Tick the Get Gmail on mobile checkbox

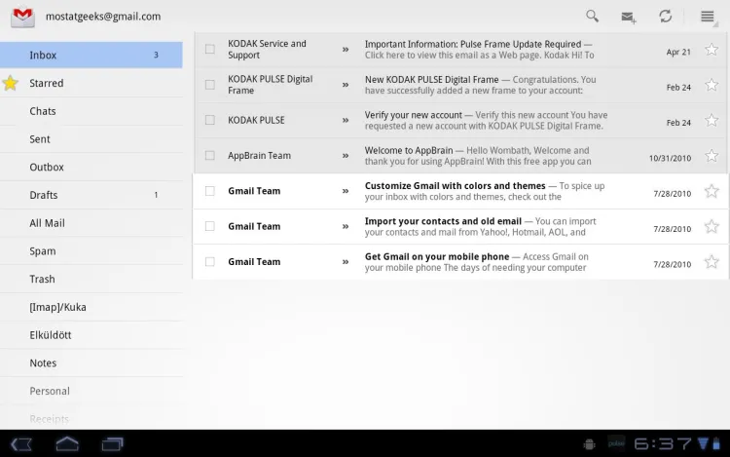(x=209, y=261)
